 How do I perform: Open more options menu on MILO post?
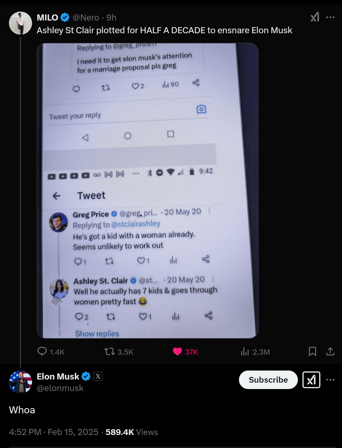(330, 17)
